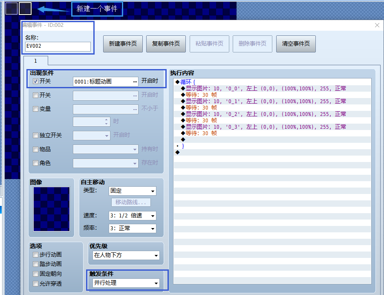The width and height of the screenshot is (384, 295).
Task: Click the second switch condition picker field
Action: pos(106,95)
